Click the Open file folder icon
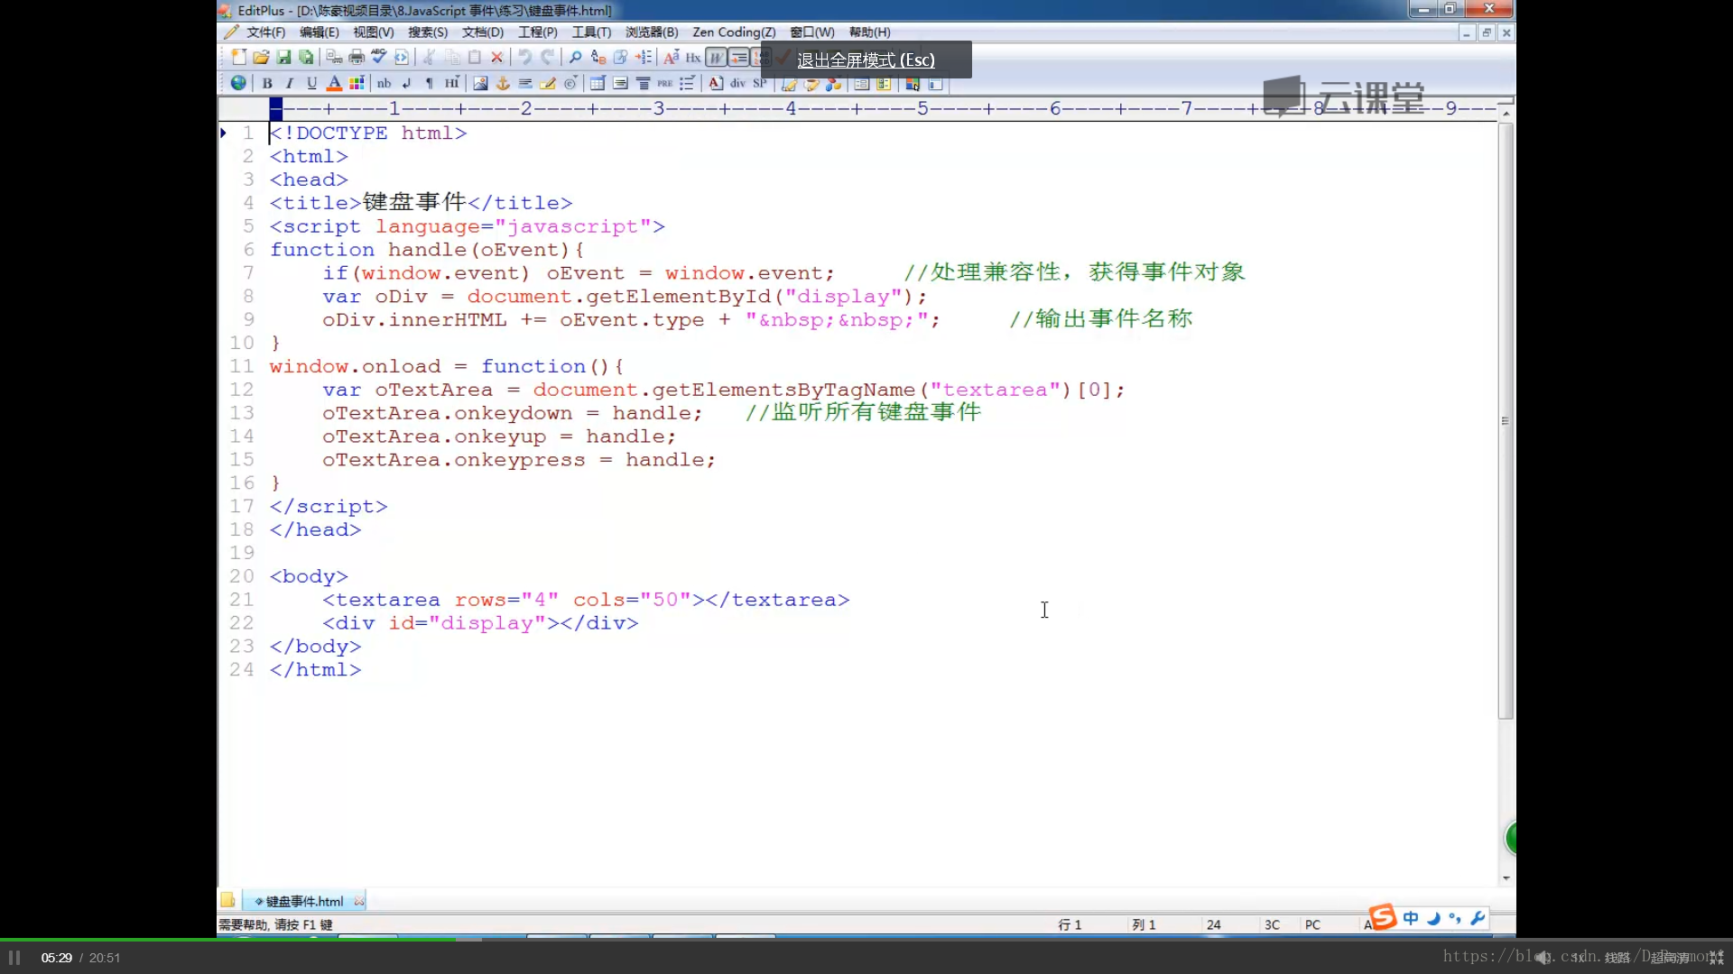Image resolution: width=1733 pixels, height=974 pixels. (261, 57)
